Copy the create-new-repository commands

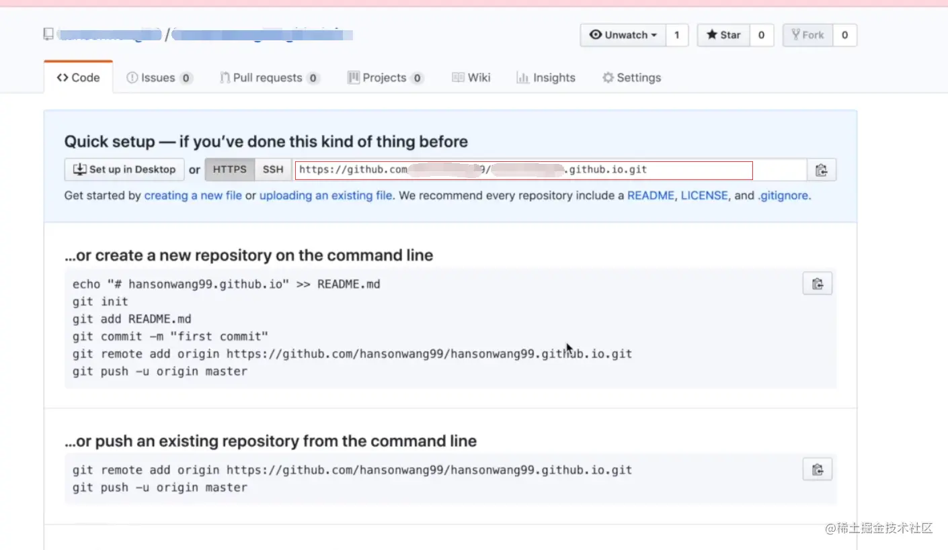pyautogui.click(x=818, y=283)
